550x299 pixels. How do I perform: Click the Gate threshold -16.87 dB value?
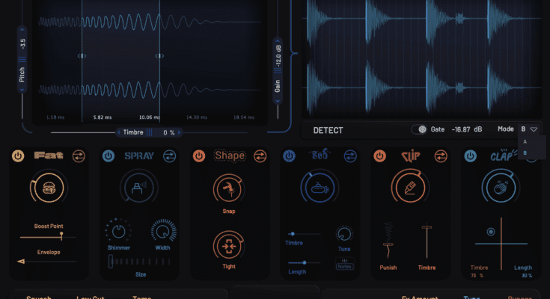(x=468, y=129)
